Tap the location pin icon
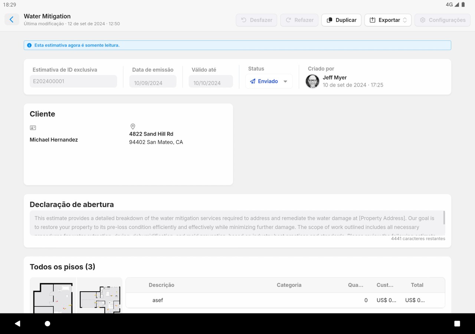 pos(132,127)
